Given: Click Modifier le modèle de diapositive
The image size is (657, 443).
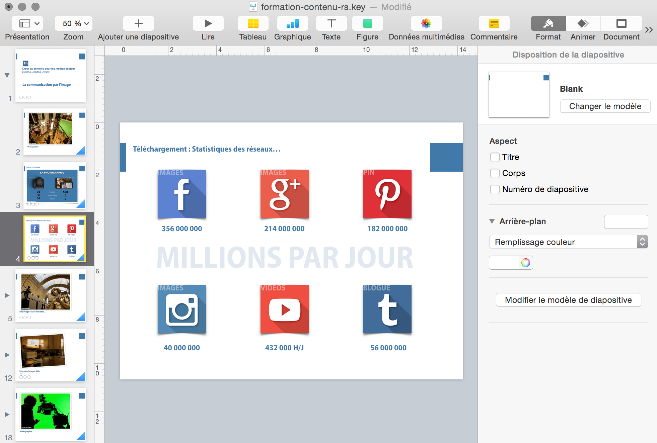Looking at the screenshot, I should pos(568,300).
